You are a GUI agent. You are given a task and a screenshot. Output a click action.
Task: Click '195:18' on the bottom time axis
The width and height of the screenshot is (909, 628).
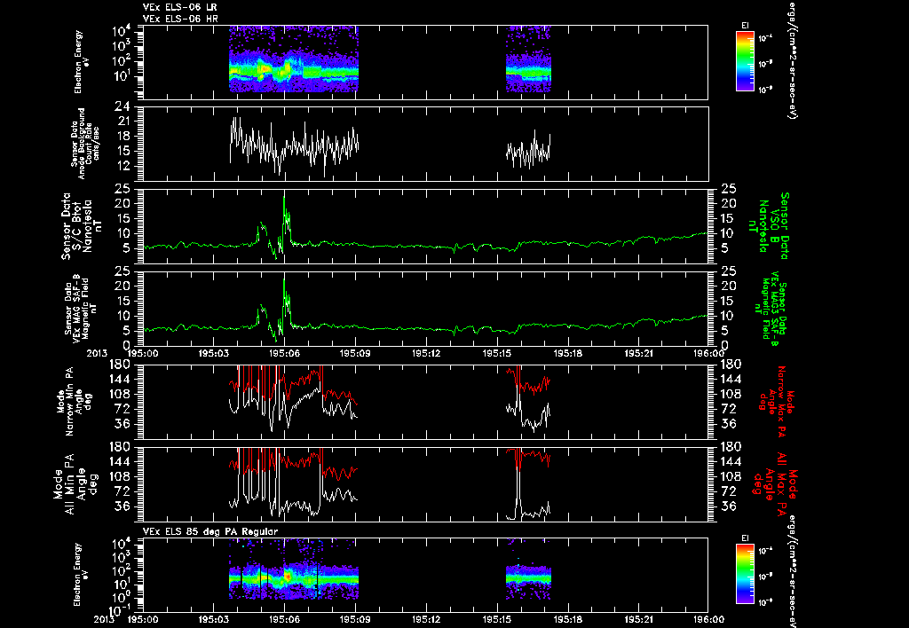(x=567, y=619)
